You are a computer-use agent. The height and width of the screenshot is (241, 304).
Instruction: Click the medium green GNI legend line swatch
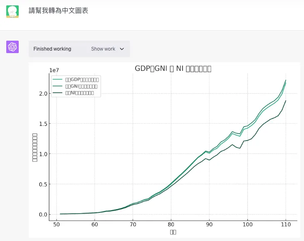point(57,86)
